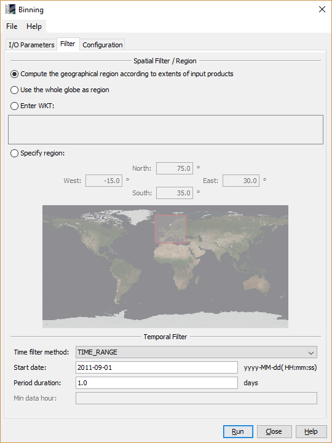This screenshot has width=332, height=443.
Task: Open the File menu
Action: [x=12, y=26]
